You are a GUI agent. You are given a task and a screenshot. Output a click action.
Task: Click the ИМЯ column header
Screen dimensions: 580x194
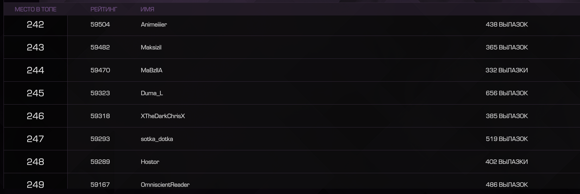tap(147, 10)
